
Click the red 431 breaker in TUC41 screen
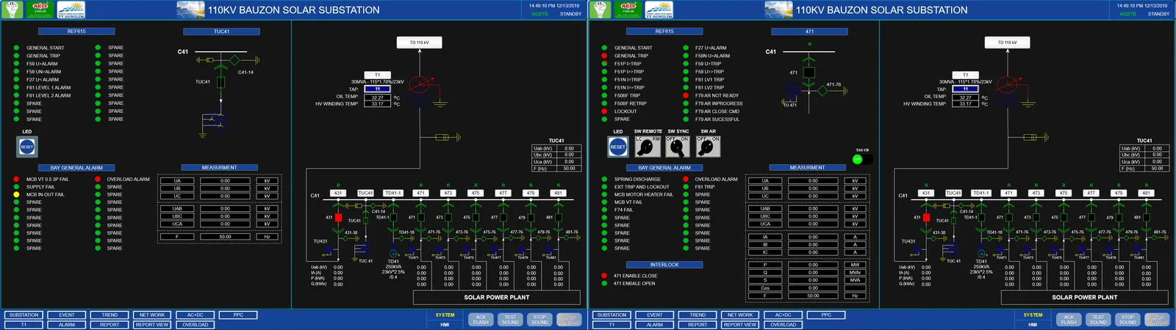338,217
